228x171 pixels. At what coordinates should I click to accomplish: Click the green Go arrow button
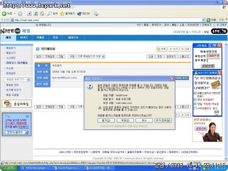[208, 20]
